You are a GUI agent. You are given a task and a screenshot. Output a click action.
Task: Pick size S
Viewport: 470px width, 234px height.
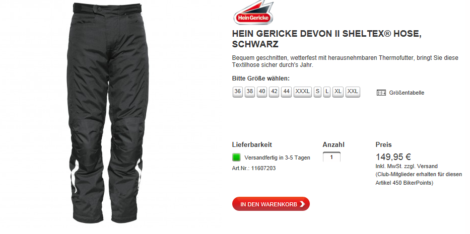pos(317,92)
